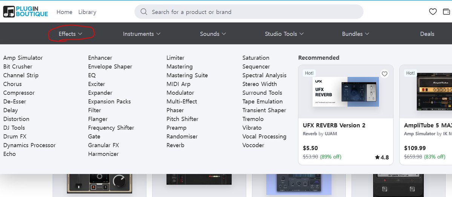The width and height of the screenshot is (452, 197).
Task: Choose Modulator from the list
Action: tap(180, 92)
